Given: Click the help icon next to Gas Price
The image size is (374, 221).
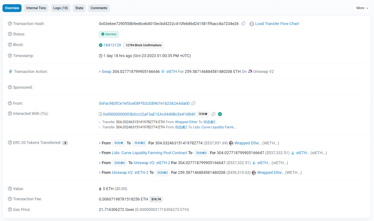Looking at the screenshot, I should pyautogui.click(x=10, y=210).
